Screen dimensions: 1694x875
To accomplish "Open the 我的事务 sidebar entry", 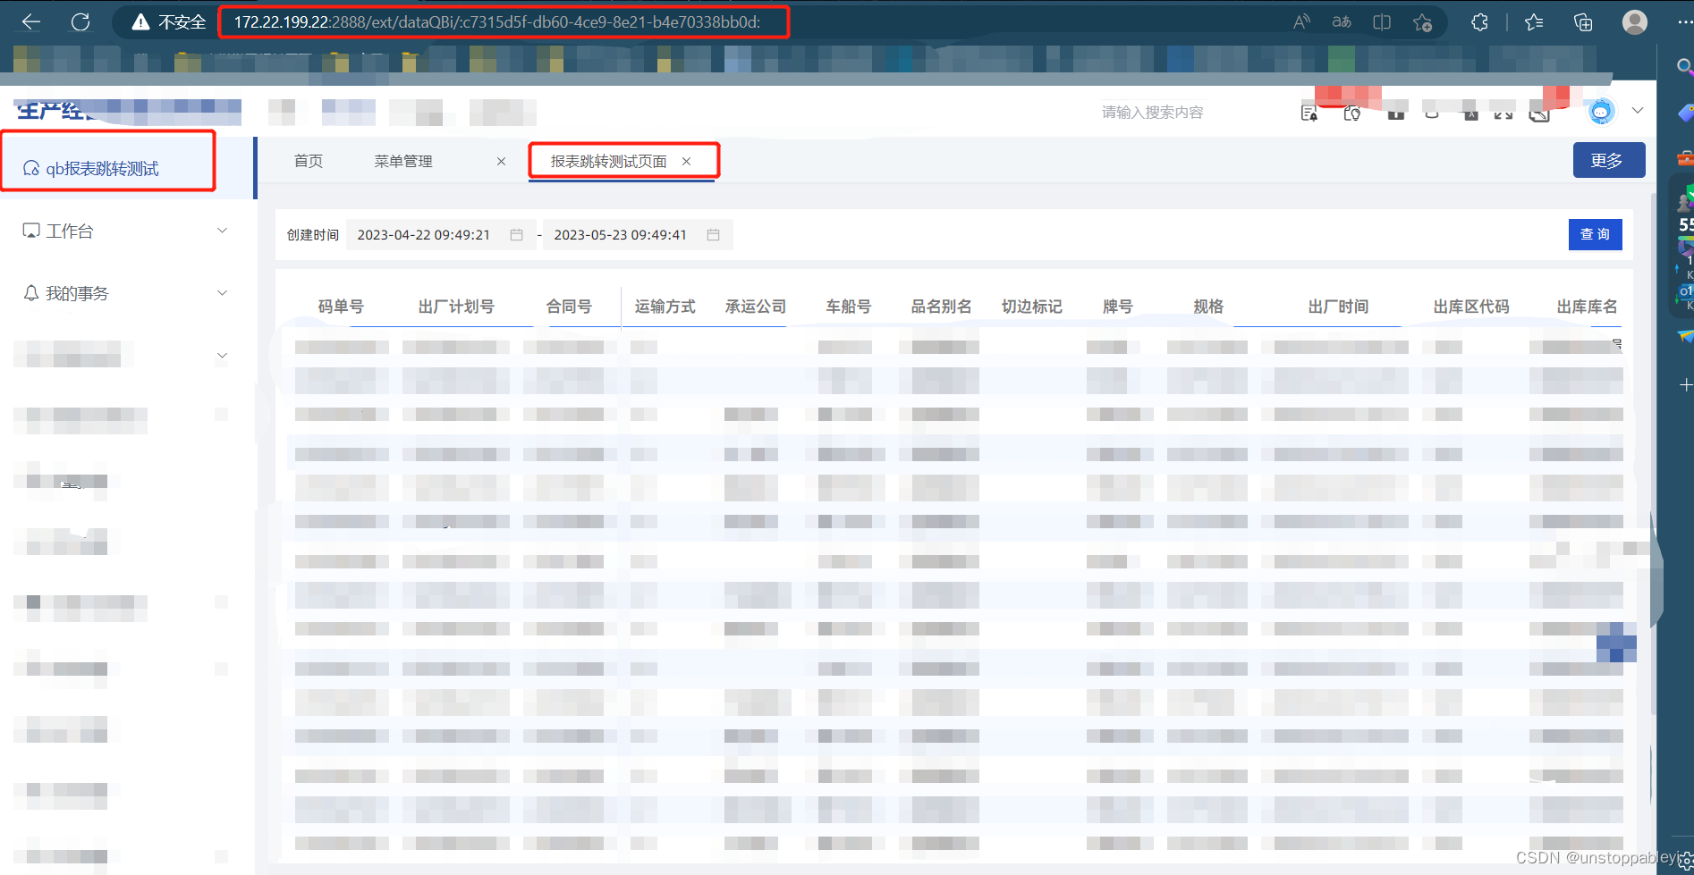I will [77, 293].
